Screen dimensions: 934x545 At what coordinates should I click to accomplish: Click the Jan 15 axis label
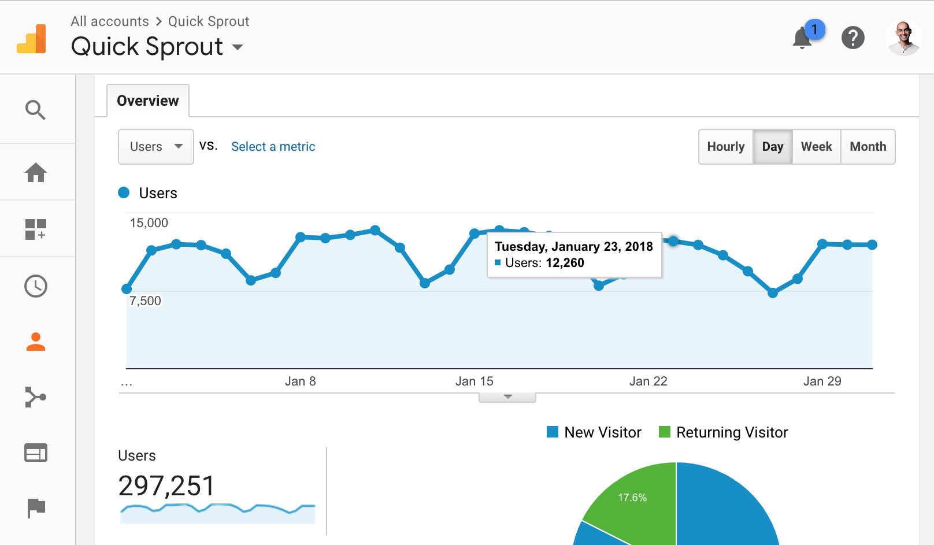475,381
